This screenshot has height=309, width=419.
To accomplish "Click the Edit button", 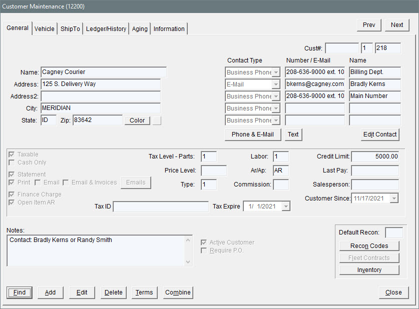I will coord(82,292).
